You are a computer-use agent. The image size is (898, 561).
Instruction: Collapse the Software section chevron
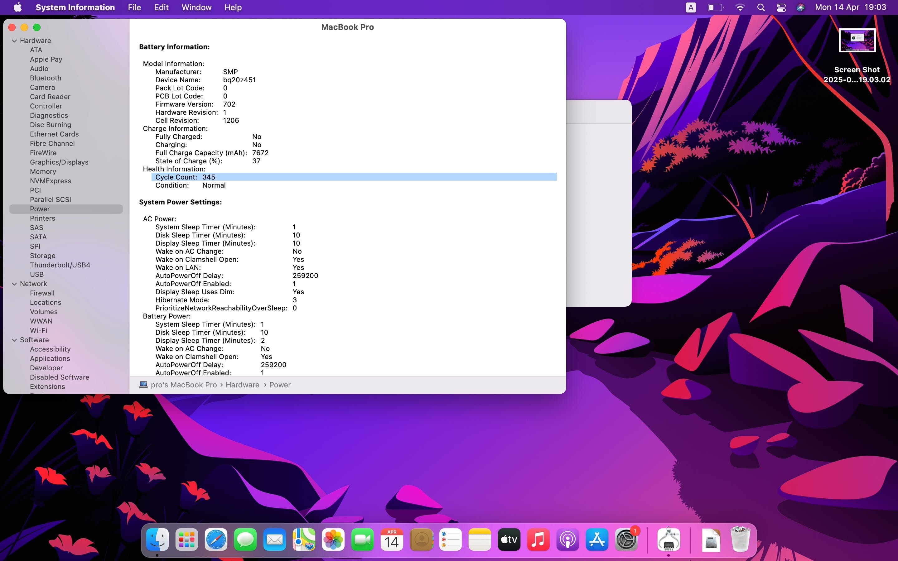(14, 340)
